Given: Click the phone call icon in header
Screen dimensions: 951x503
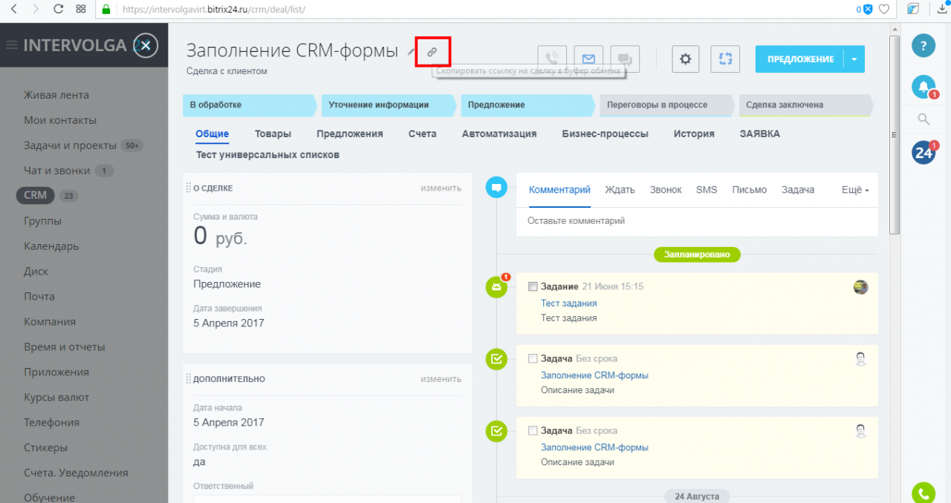Looking at the screenshot, I should tap(552, 59).
